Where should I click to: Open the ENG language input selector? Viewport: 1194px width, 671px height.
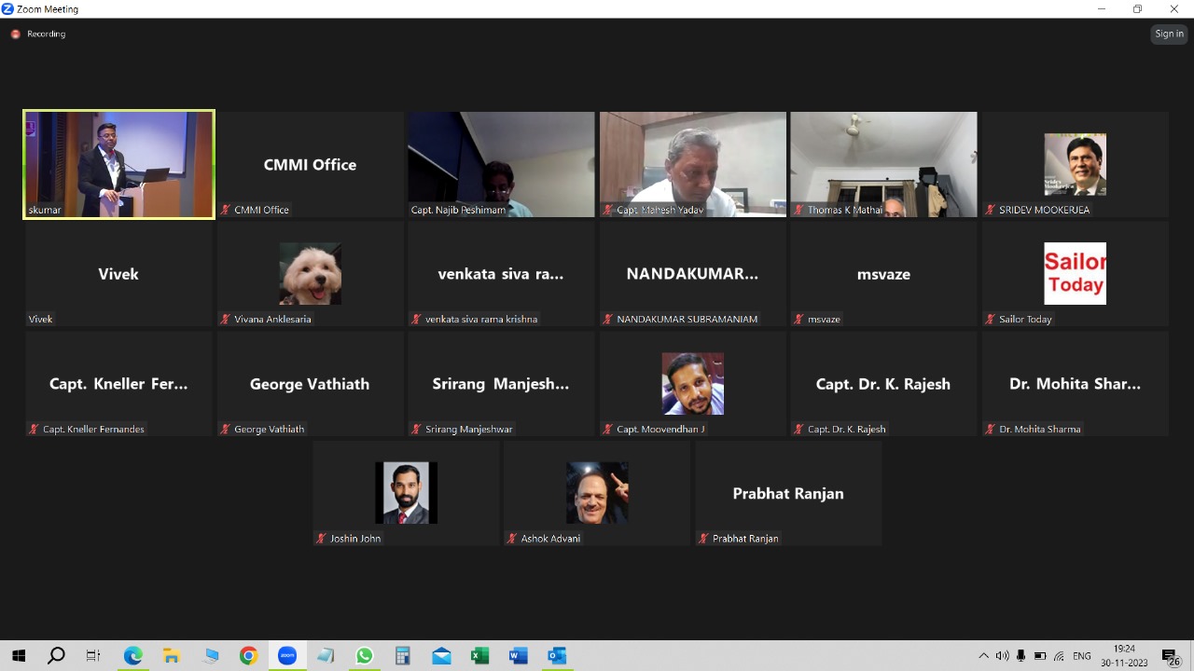click(x=1082, y=656)
